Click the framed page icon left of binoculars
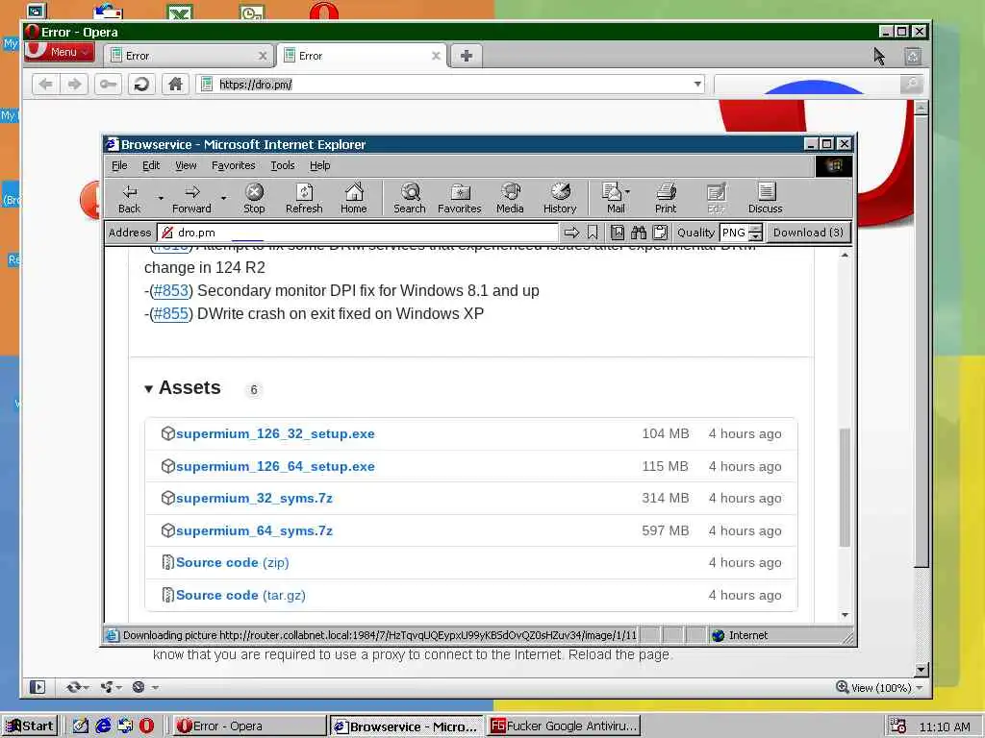This screenshot has width=985, height=738. pos(618,233)
